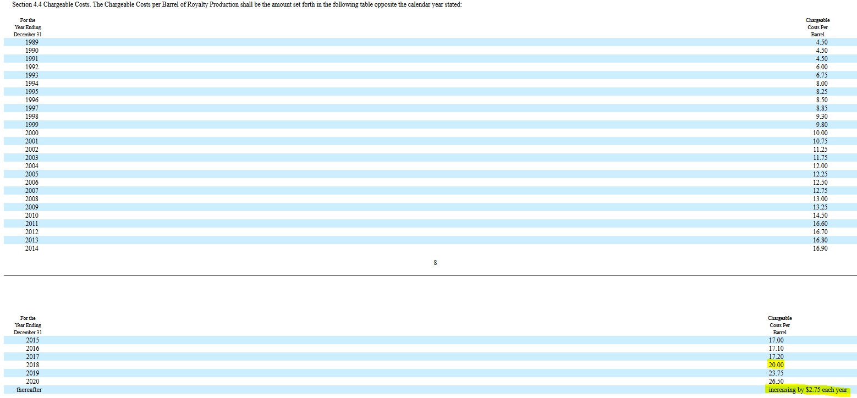Click the 17.10 cost value
This screenshot has height=398, width=857.
pos(776,348)
